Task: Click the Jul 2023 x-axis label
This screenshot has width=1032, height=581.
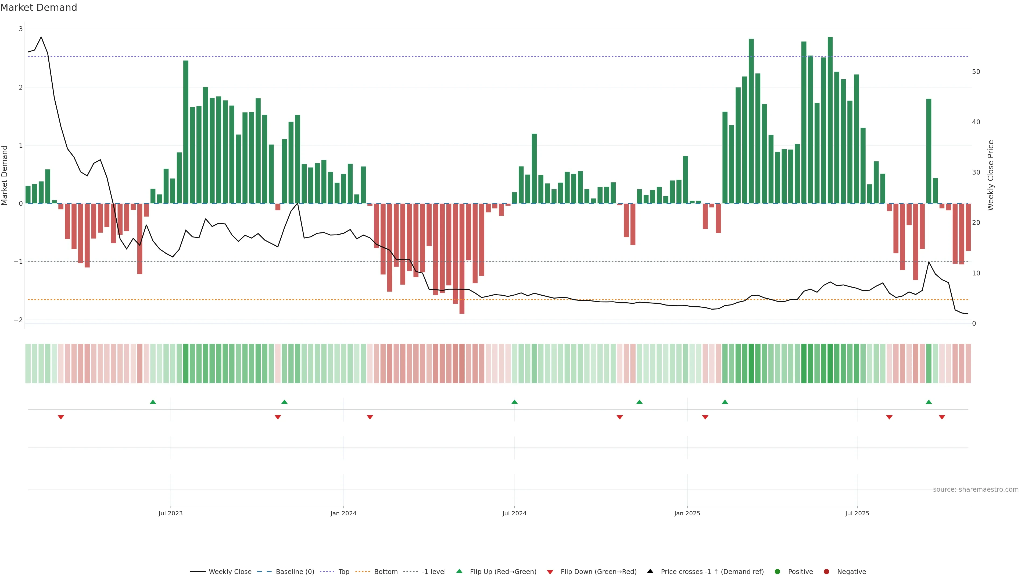Action: [x=170, y=513]
